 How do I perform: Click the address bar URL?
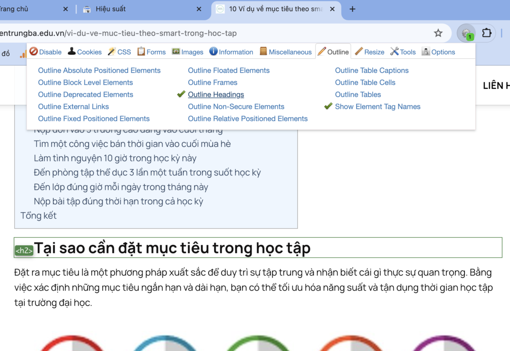(118, 33)
